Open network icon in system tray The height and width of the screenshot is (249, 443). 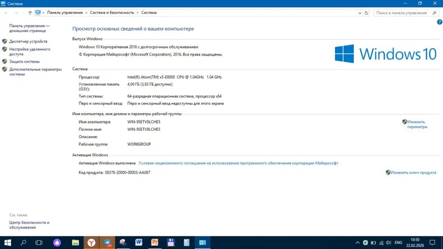point(381,242)
